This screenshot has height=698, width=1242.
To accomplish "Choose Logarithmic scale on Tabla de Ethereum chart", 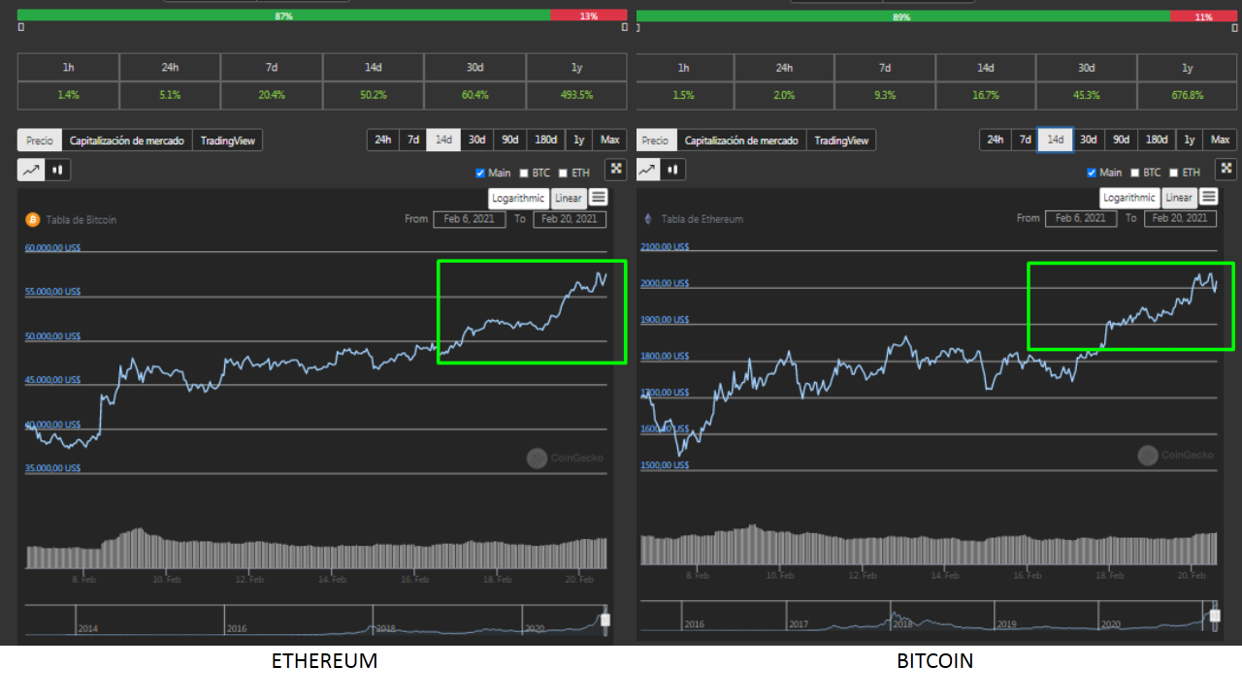I will [x=1129, y=197].
